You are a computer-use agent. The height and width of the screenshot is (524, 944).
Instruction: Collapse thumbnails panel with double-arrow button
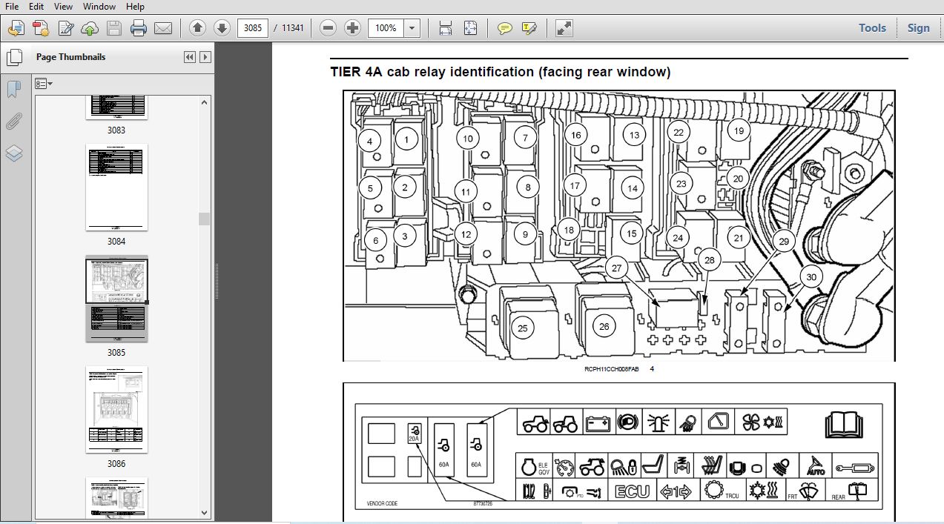point(190,57)
